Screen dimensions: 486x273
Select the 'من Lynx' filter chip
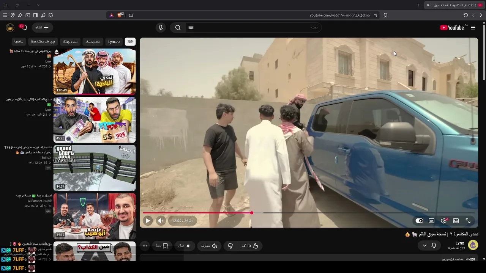[x=114, y=42]
